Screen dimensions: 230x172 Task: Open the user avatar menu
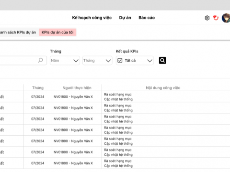tap(226, 18)
